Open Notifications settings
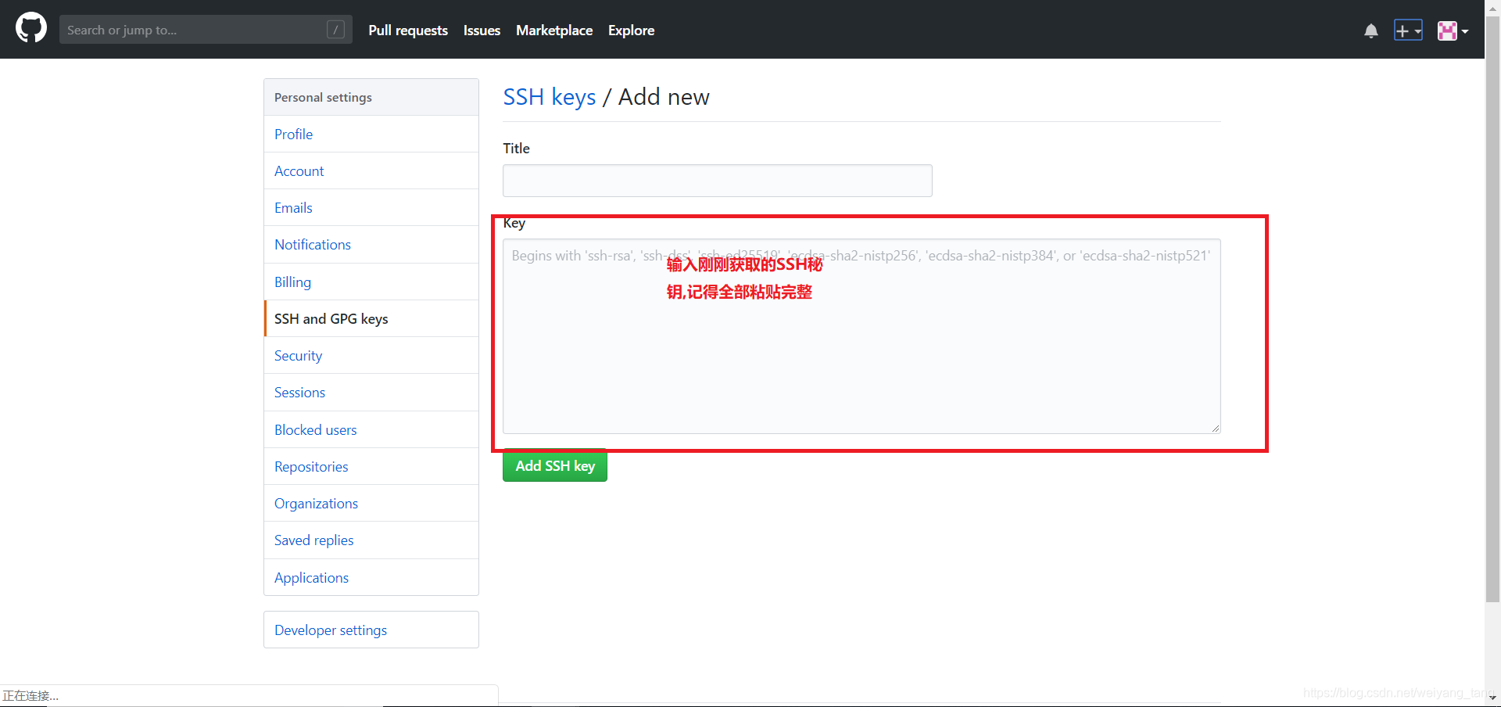The width and height of the screenshot is (1501, 707). [371, 244]
